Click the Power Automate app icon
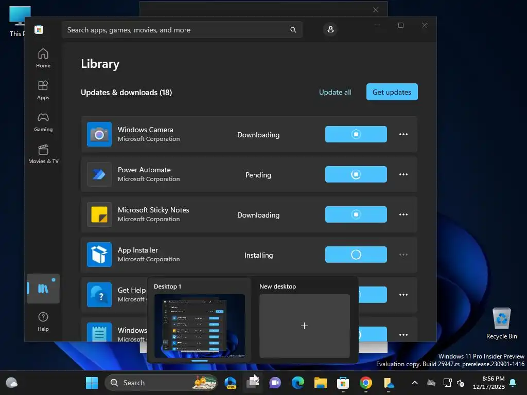 [x=99, y=174]
